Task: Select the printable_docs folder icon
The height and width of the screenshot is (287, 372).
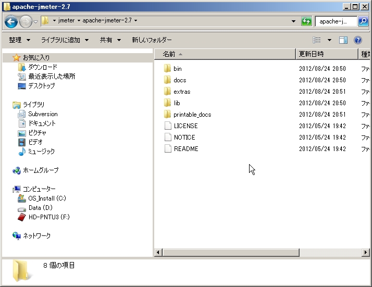Action: point(167,114)
